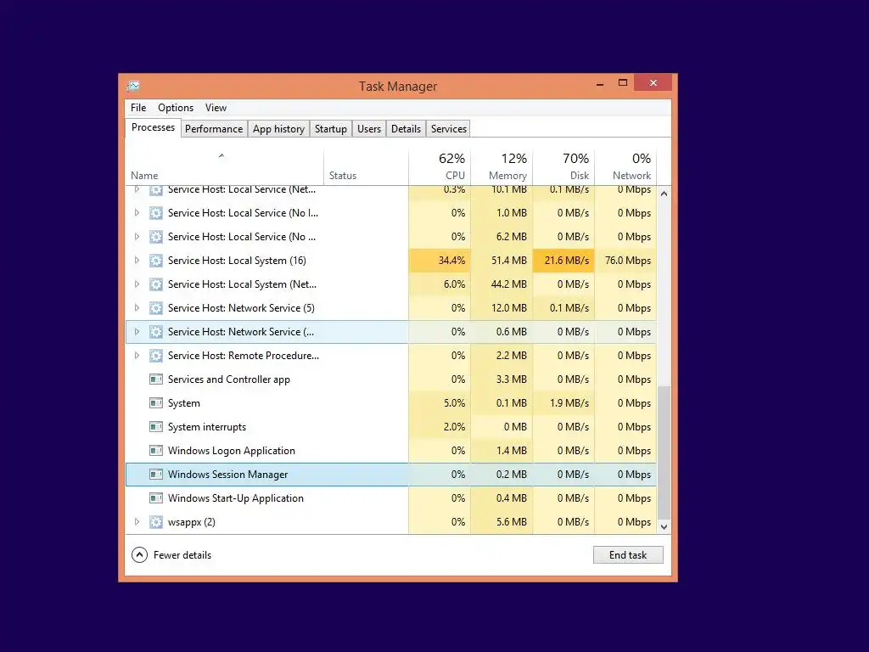The image size is (869, 652).
Task: Expand Service Host: Local System (Net... group
Action: pos(137,284)
